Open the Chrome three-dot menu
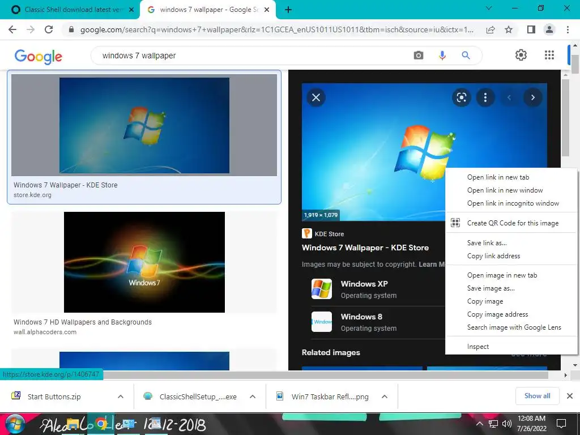 click(x=568, y=29)
